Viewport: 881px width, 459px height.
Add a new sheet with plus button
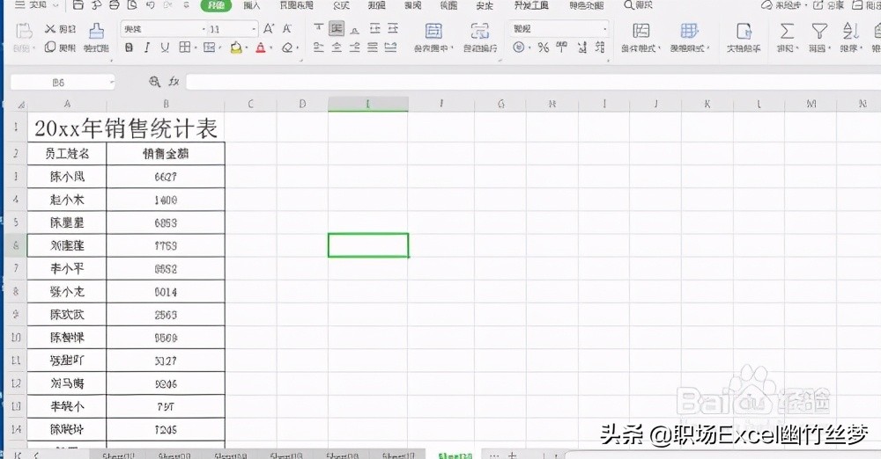pyautogui.click(x=512, y=455)
